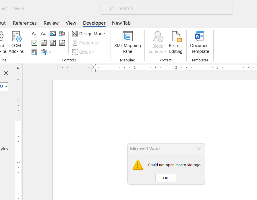The height and width of the screenshot is (200, 257).
Task: Open Document Template dialog
Action: 200,42
